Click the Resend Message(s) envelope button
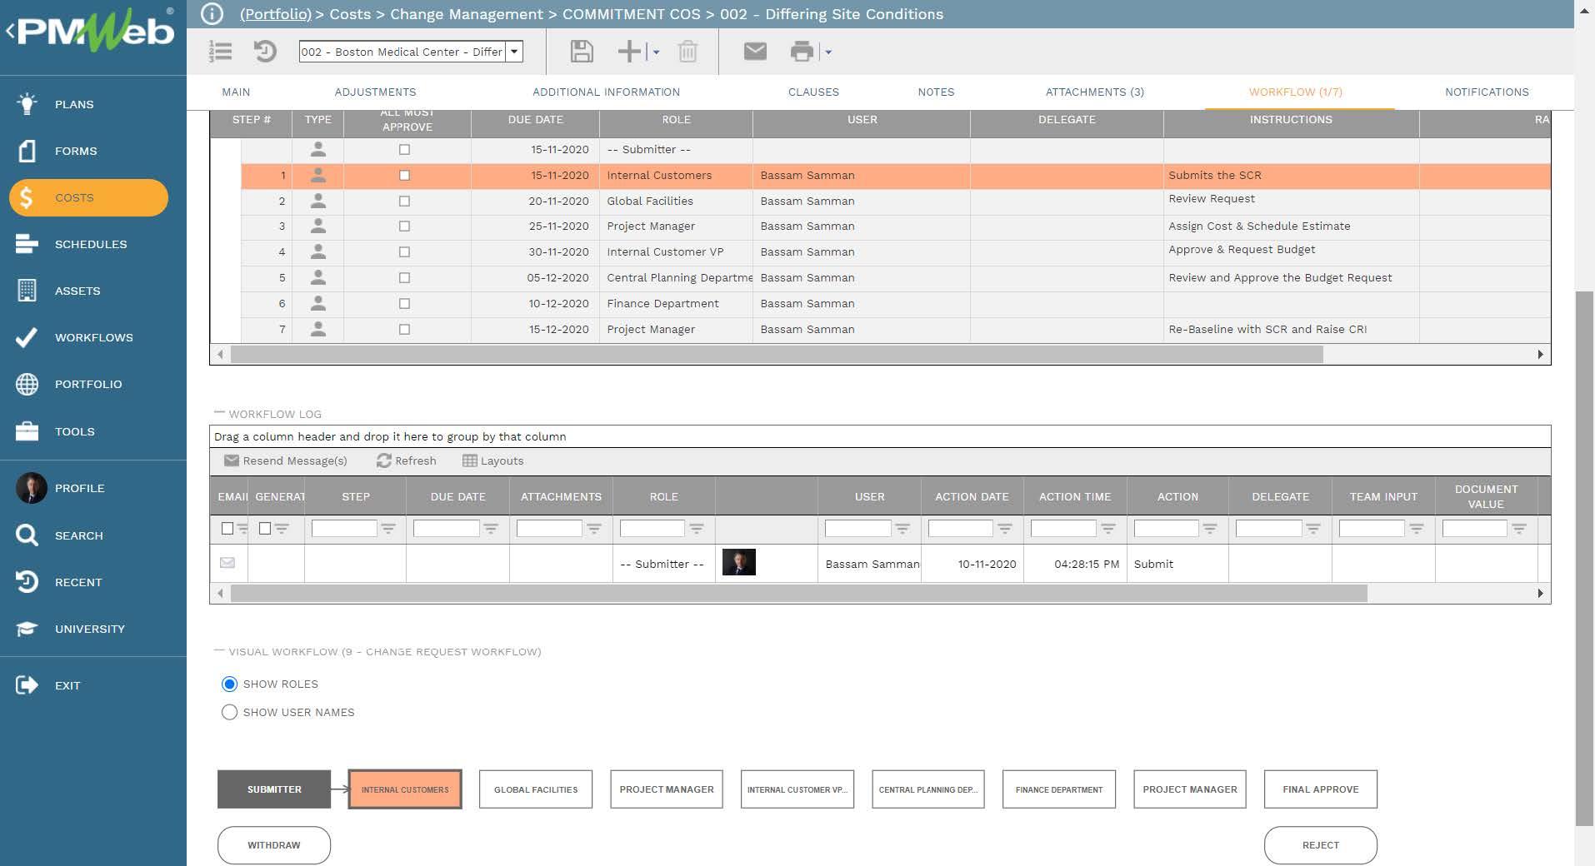 tap(286, 460)
